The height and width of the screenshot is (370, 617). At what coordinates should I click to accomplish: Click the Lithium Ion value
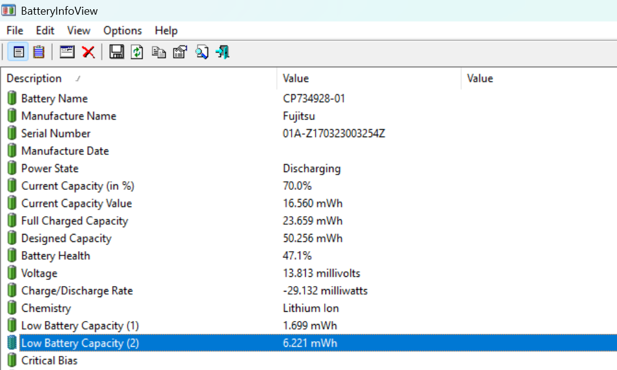pos(311,308)
